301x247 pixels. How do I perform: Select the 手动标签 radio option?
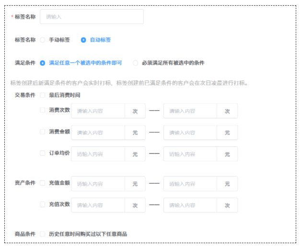[43, 40]
